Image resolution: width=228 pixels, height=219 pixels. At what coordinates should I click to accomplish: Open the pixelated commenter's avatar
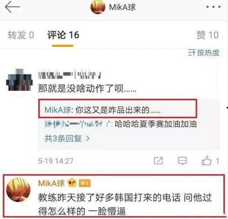19,80
